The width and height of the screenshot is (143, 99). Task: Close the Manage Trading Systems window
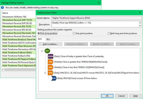(99, 3)
